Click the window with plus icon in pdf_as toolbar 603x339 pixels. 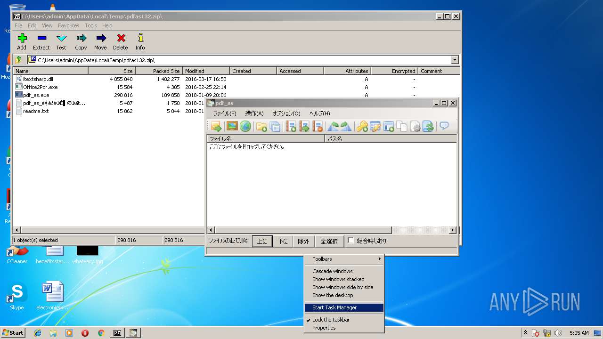tap(389, 126)
